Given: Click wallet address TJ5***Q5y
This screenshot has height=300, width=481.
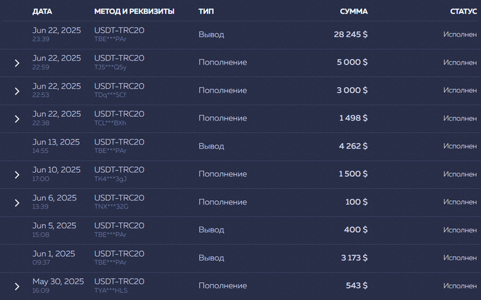Looking at the screenshot, I should click(111, 67).
